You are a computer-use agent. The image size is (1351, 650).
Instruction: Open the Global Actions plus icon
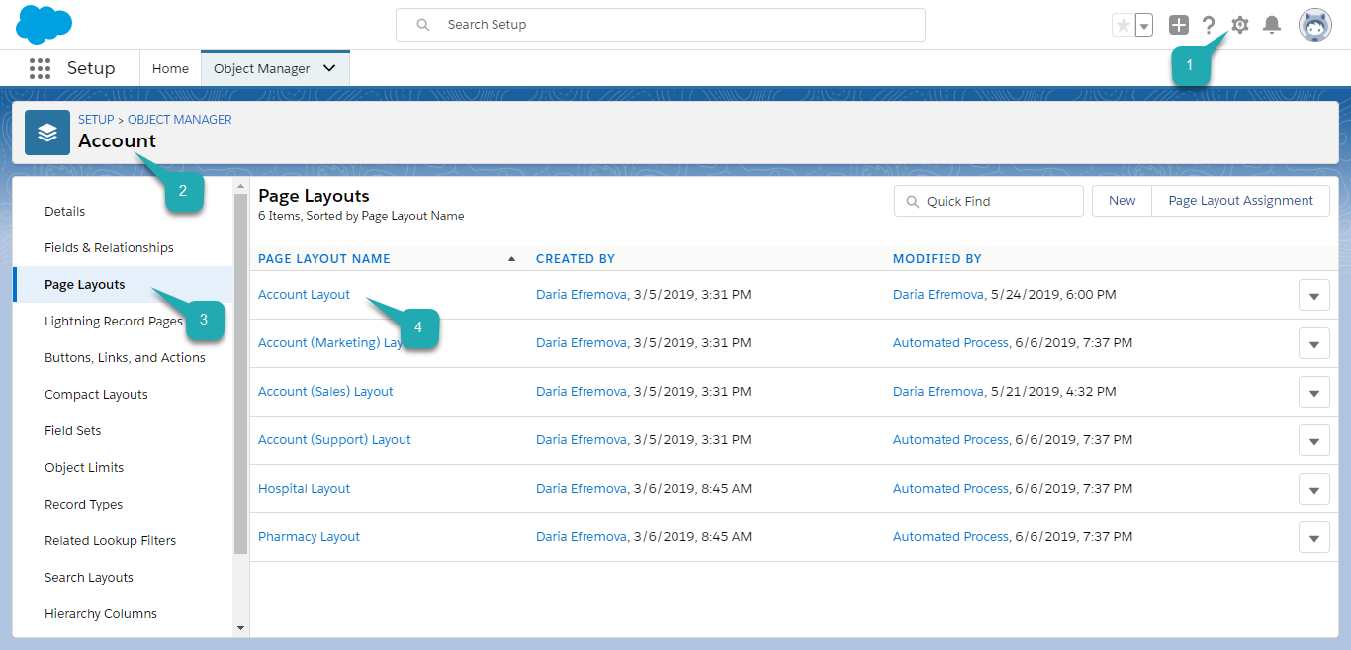(1178, 25)
